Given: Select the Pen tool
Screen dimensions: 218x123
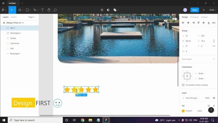Looking at the screenshot, I should (x=35, y=10).
